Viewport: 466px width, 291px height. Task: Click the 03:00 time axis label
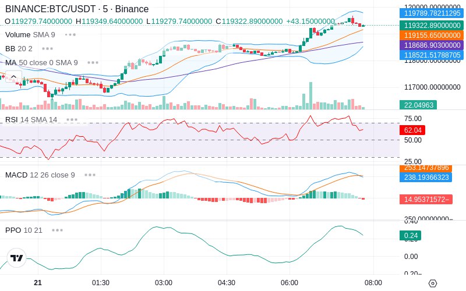tap(164, 283)
